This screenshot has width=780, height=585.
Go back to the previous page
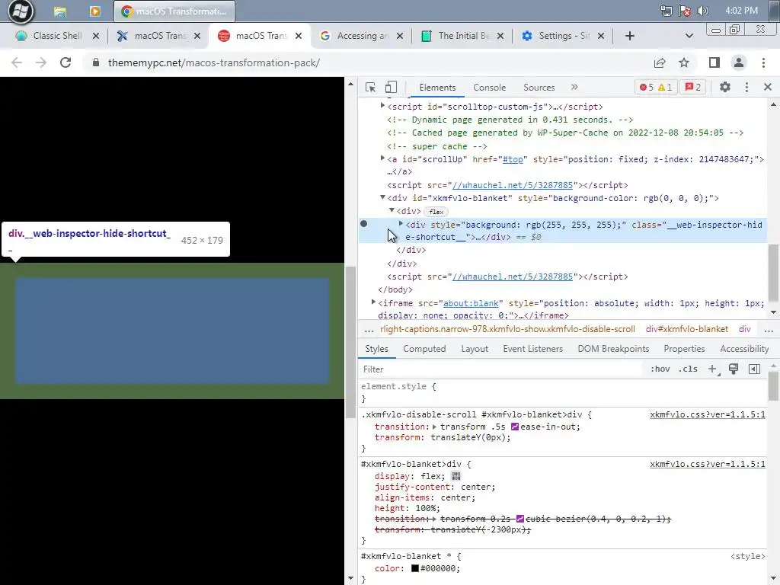click(17, 62)
